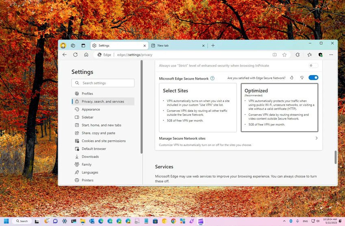345x226 pixels.
Task: Open Edge Settings and more menu
Action: (x=331, y=54)
